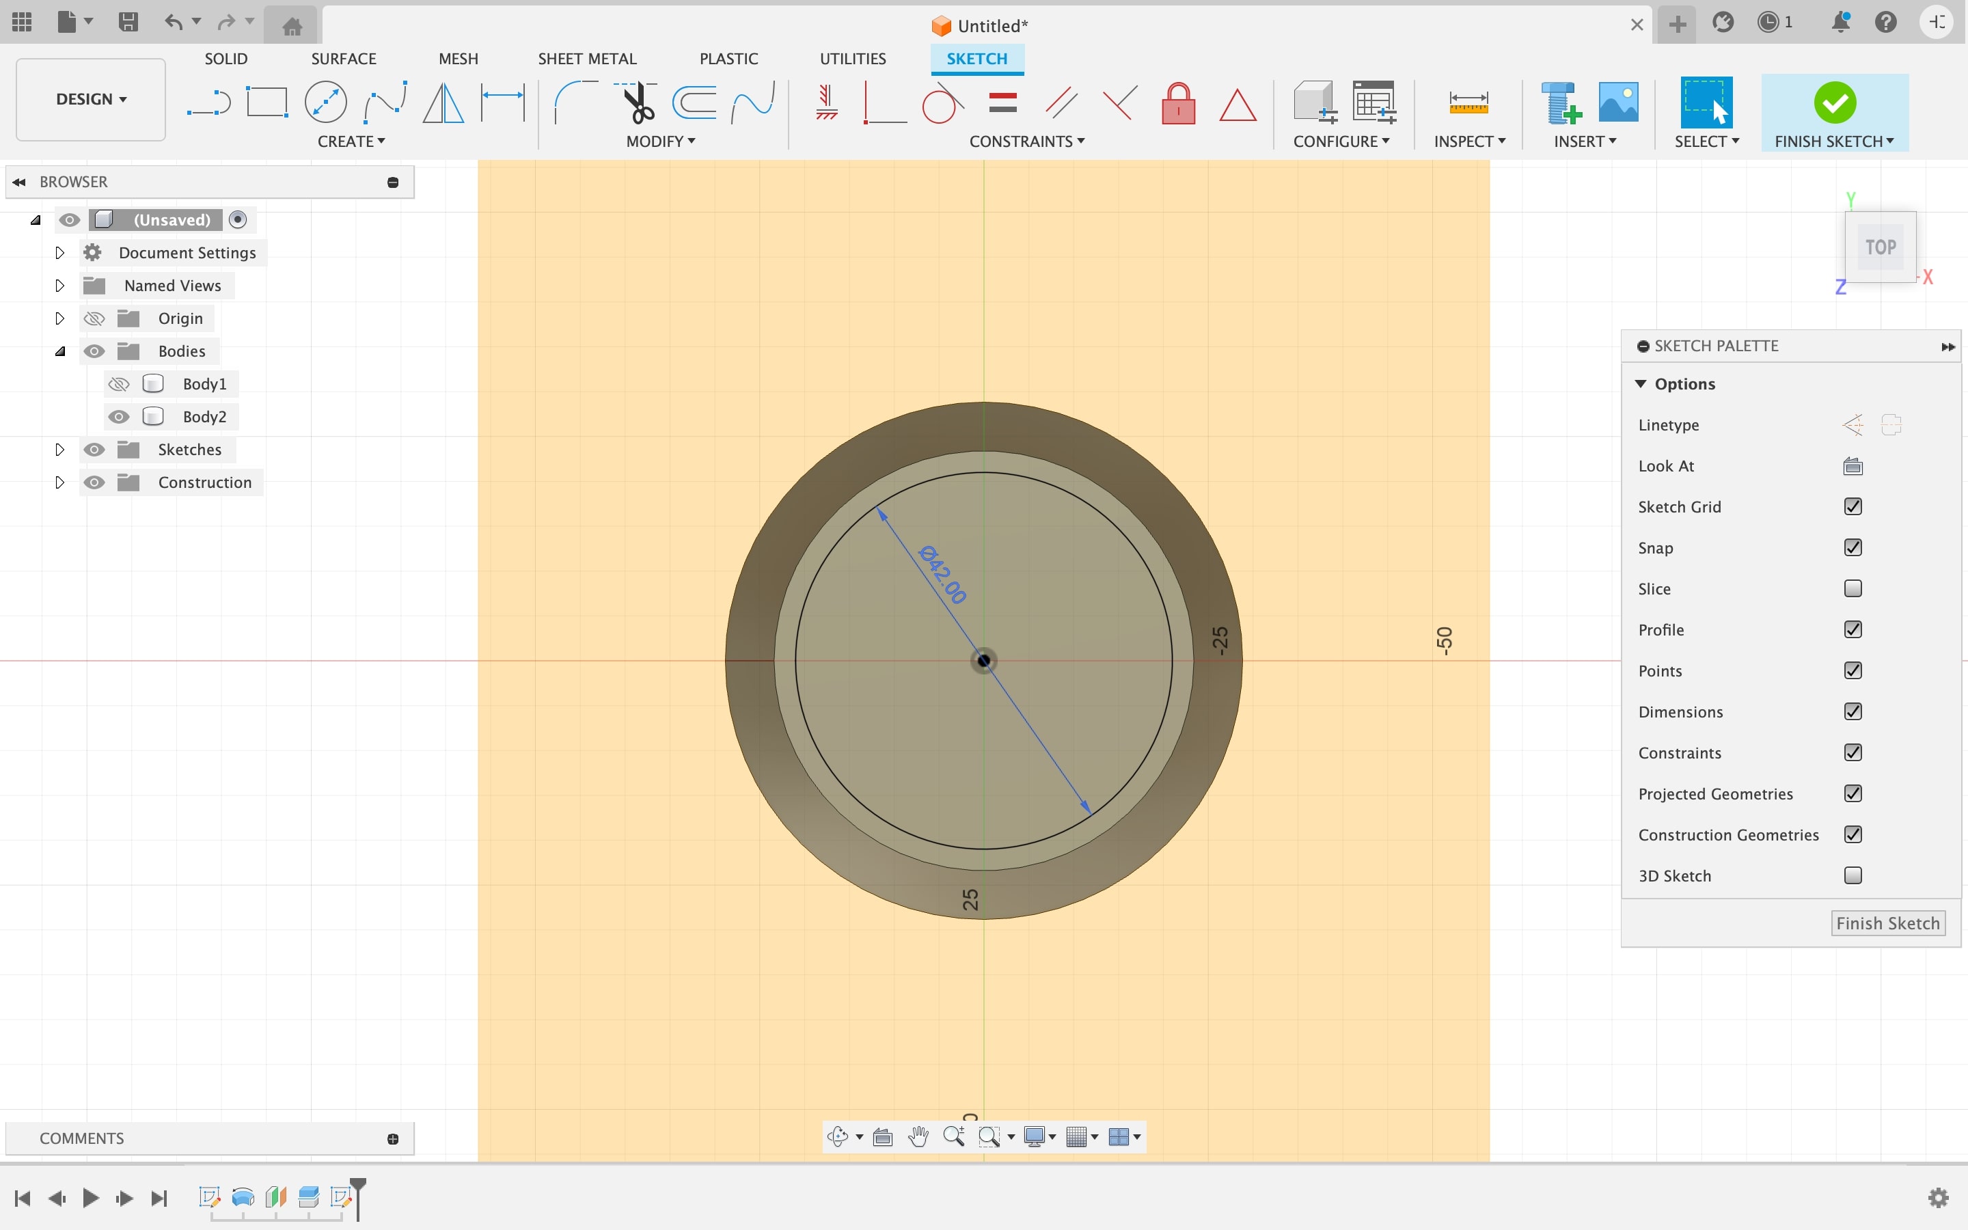
Task: Click the last sketch feature in the timeline
Action: [341, 1197]
